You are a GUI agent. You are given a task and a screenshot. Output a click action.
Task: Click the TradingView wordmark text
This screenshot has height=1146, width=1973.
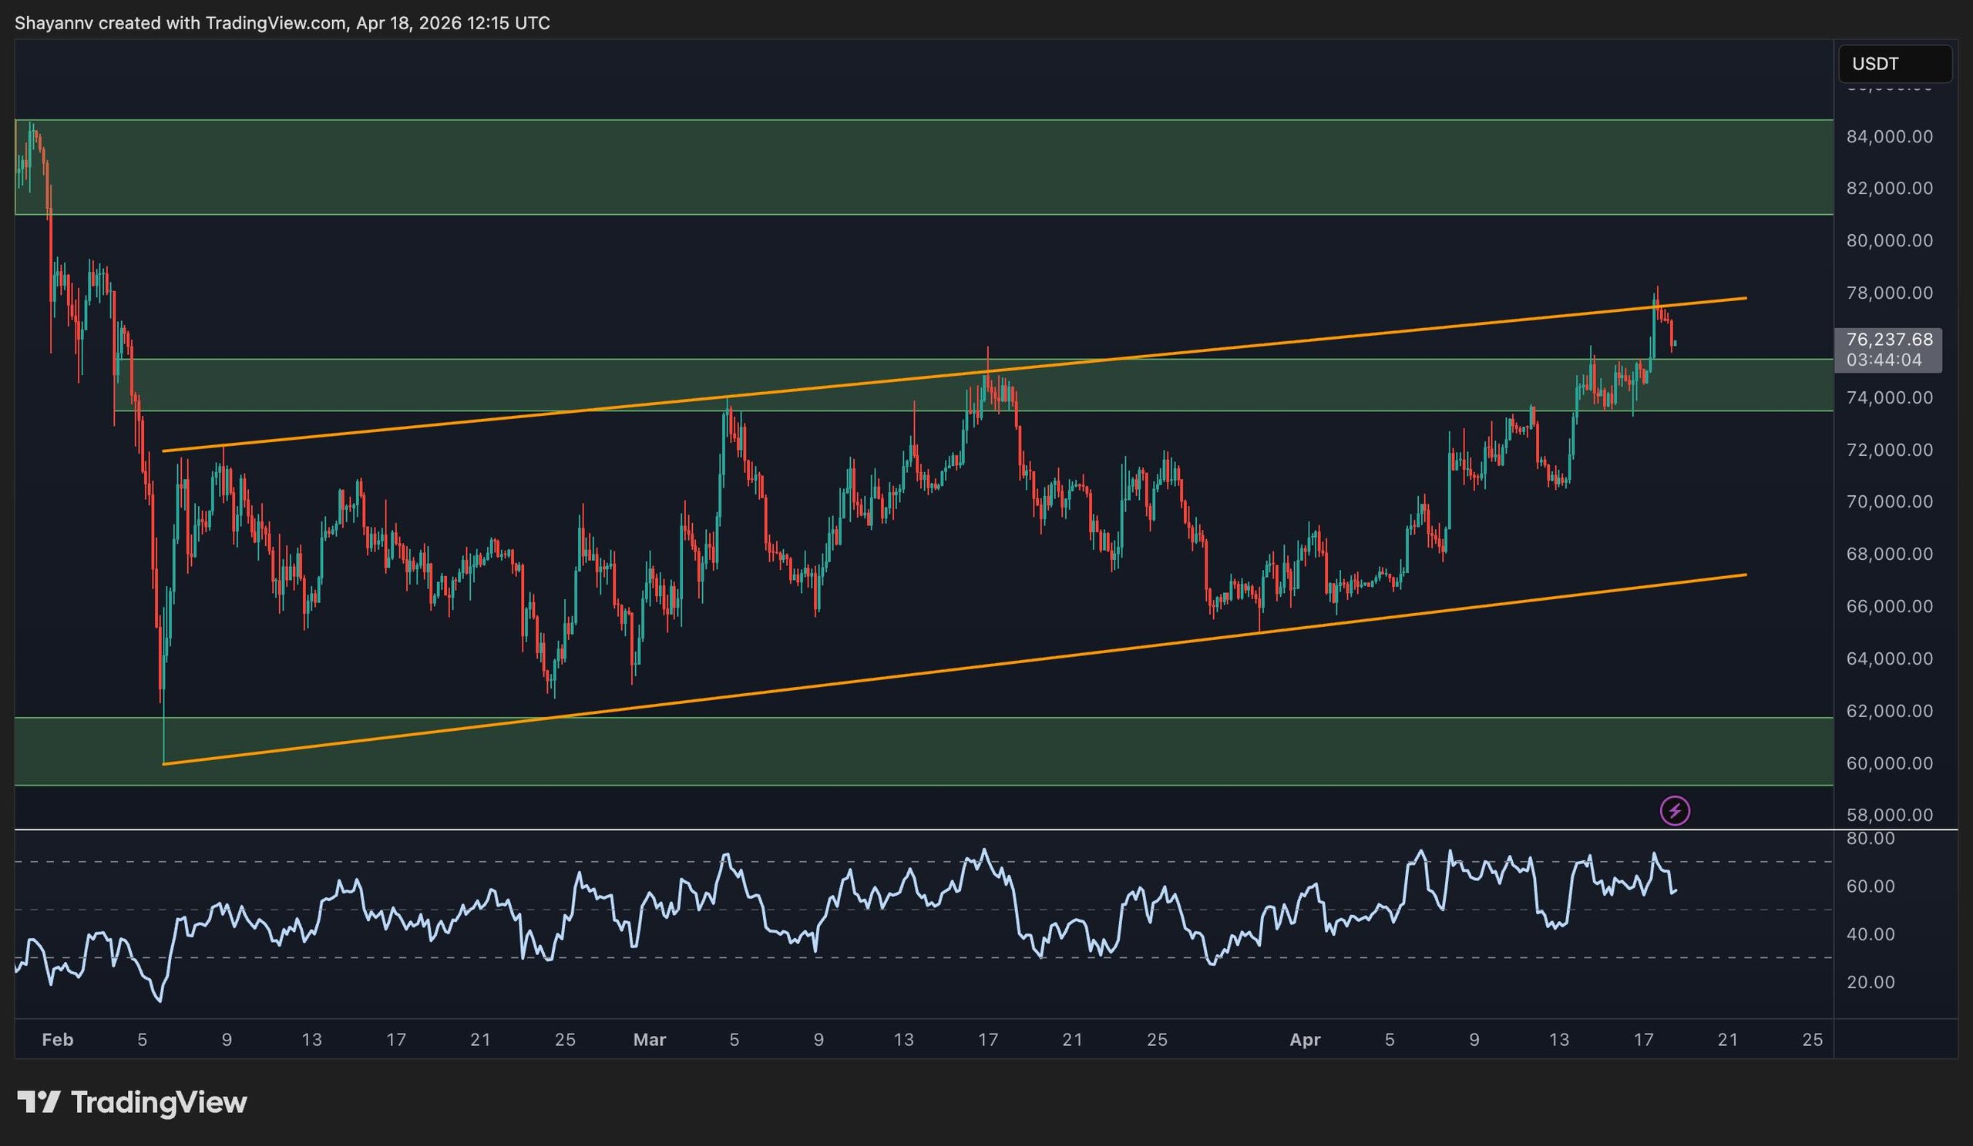pos(159,1102)
